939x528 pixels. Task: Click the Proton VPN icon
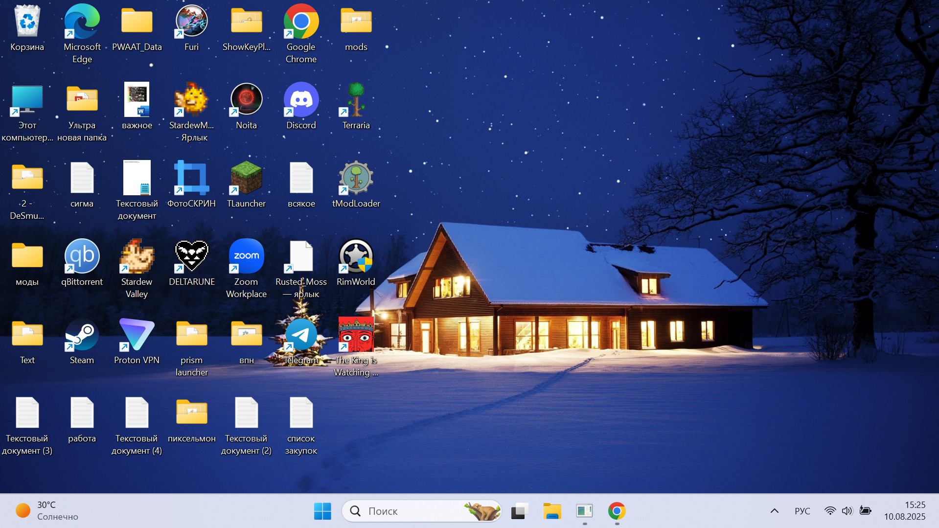(x=137, y=335)
